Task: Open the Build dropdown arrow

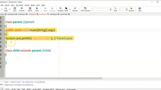Action: tap(70, 9)
